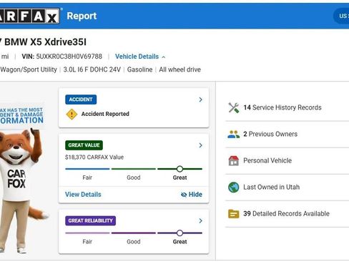Screen dimensions: 349x262
Task: Expand the Great Value card chevron
Action: coord(200,145)
